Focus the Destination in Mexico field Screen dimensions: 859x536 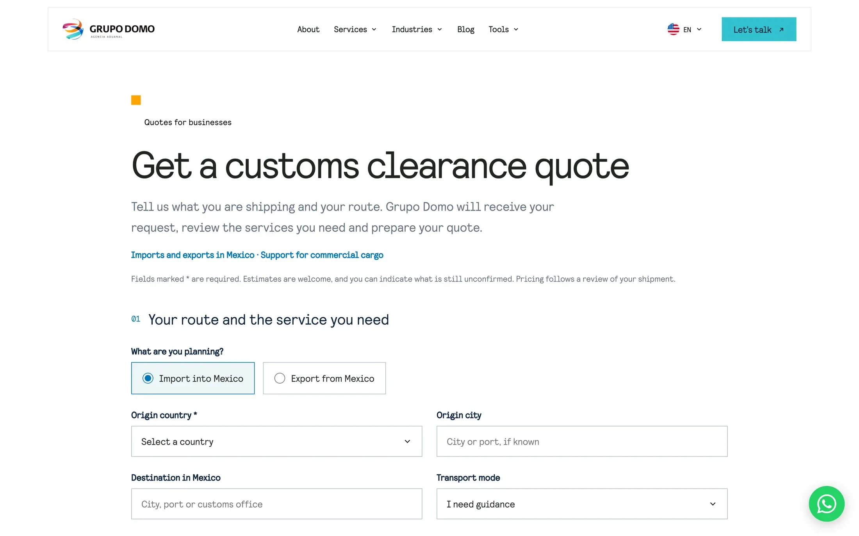tap(276, 504)
